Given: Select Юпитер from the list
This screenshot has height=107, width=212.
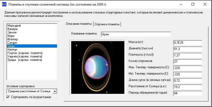Looking at the screenshot, I should (13, 39).
